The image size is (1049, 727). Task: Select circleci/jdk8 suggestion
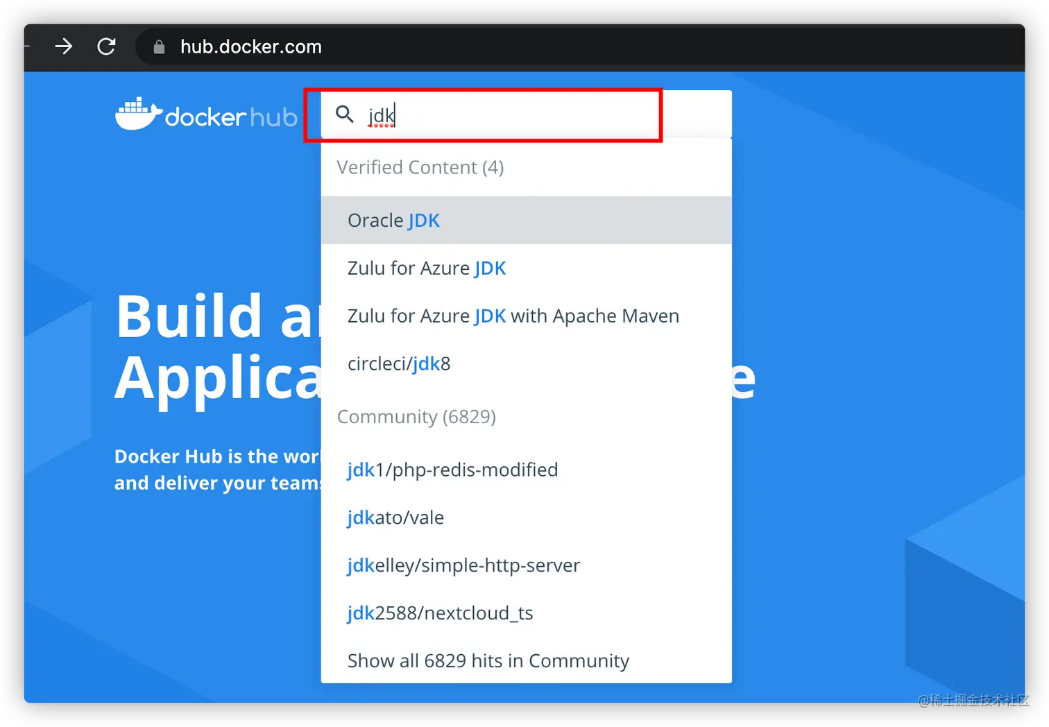(526, 363)
